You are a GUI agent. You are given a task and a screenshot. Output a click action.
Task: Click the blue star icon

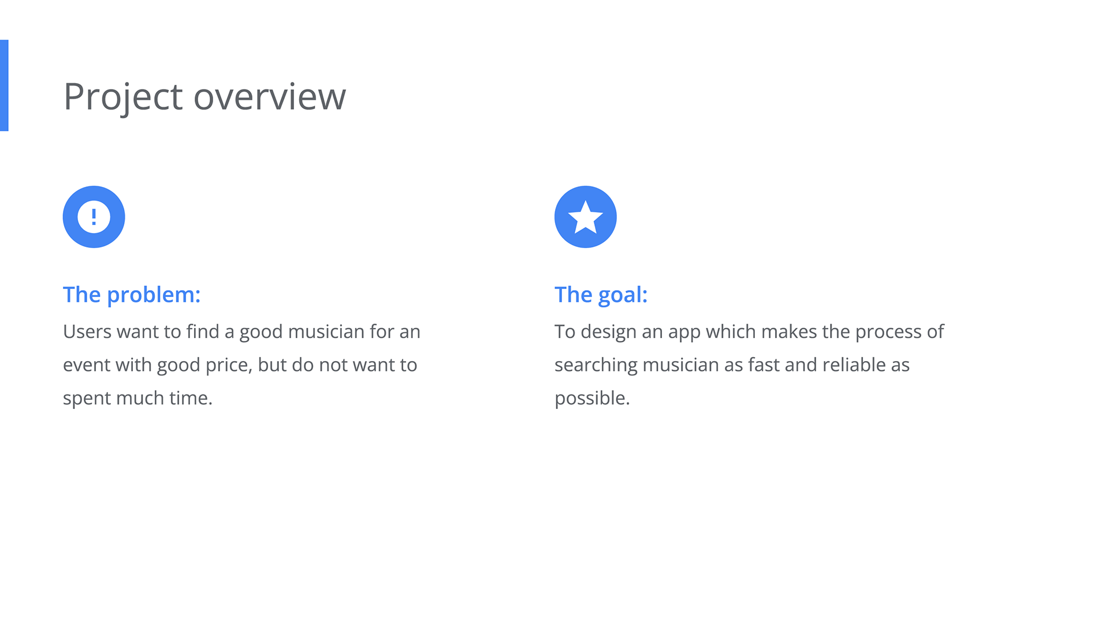click(585, 217)
